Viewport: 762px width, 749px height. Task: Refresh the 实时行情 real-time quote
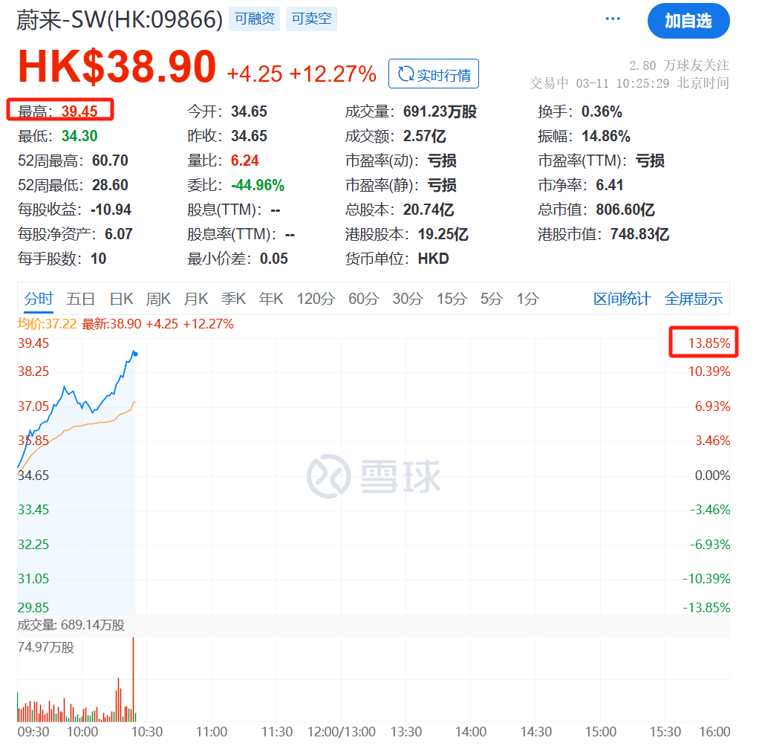(434, 74)
